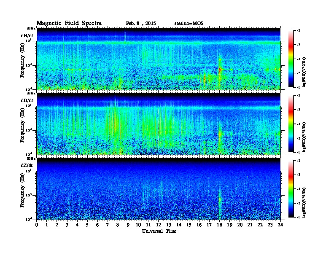Click the "station=MOS" label

(189, 24)
